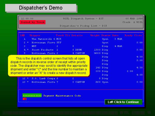155x116 pixels.
Task: Click the Tlr column header
Action: coord(67,35)
